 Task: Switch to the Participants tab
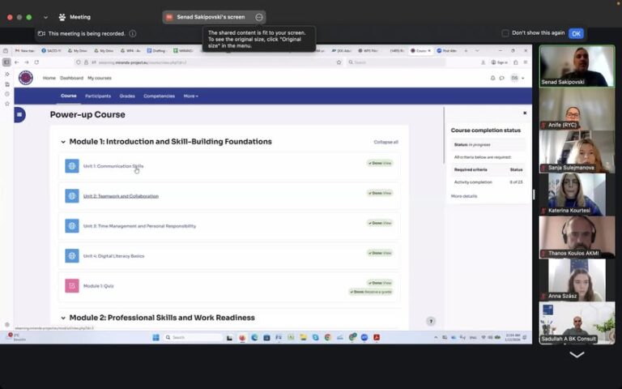click(98, 96)
